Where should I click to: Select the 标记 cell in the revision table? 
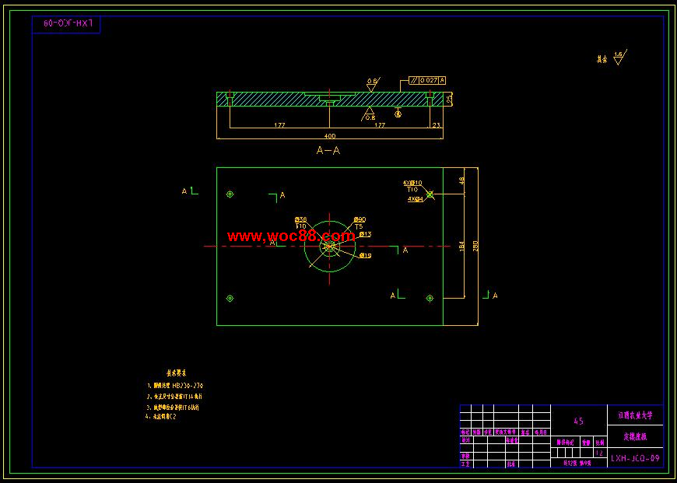click(x=465, y=432)
